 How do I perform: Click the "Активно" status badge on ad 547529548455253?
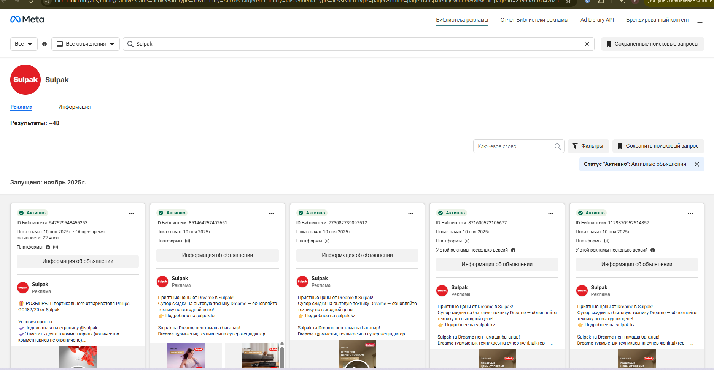pos(33,213)
